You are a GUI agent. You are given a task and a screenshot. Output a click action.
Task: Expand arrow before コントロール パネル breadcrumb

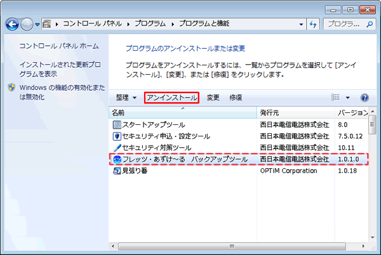[x=57, y=24]
